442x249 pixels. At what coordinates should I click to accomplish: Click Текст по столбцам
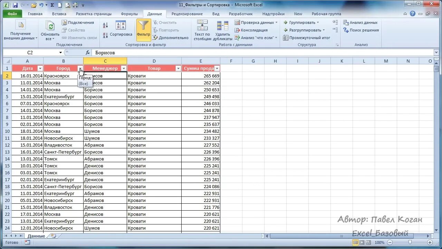202,30
